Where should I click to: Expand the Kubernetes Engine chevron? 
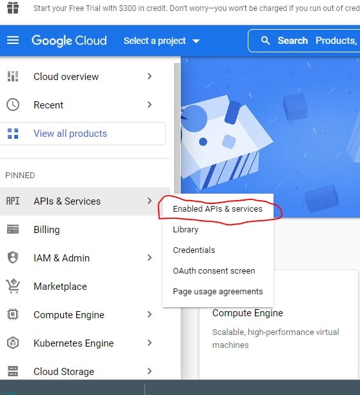click(150, 343)
